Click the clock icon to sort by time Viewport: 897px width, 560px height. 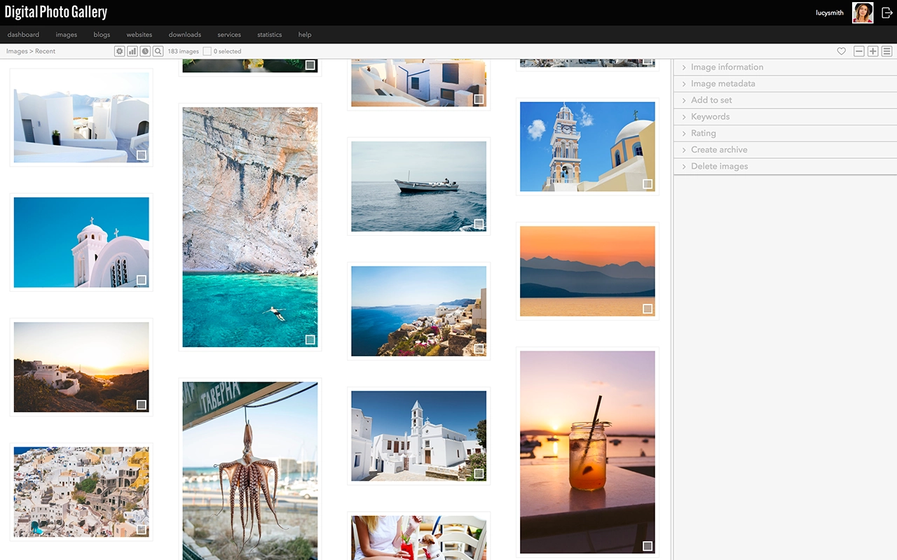[145, 51]
